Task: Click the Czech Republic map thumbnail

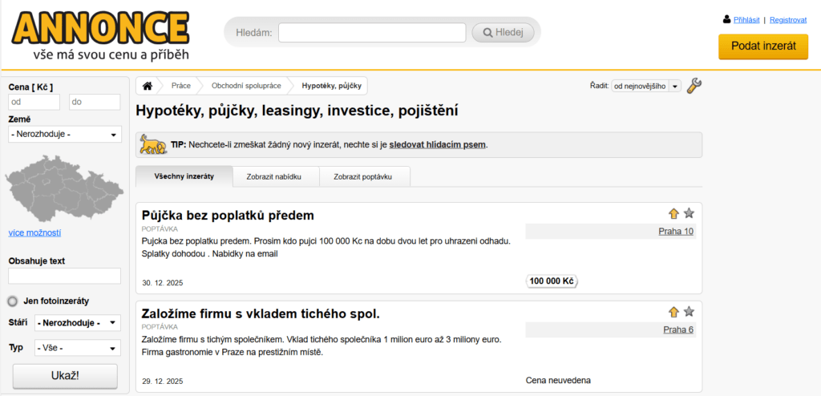Action: (x=58, y=188)
